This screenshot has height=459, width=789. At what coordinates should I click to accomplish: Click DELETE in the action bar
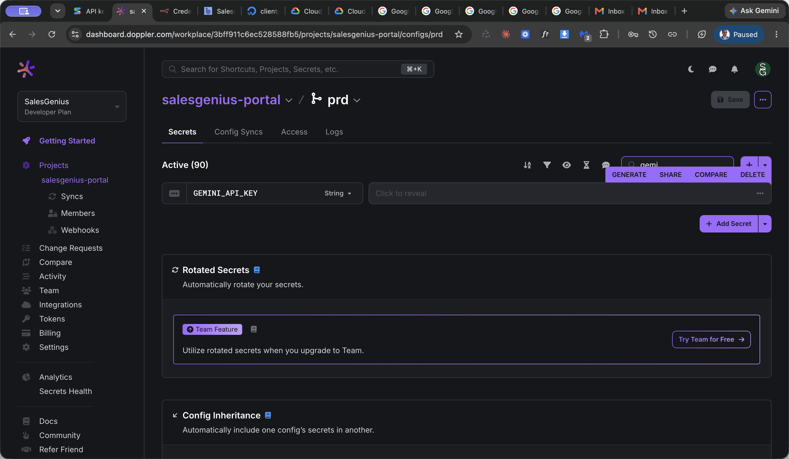752,175
